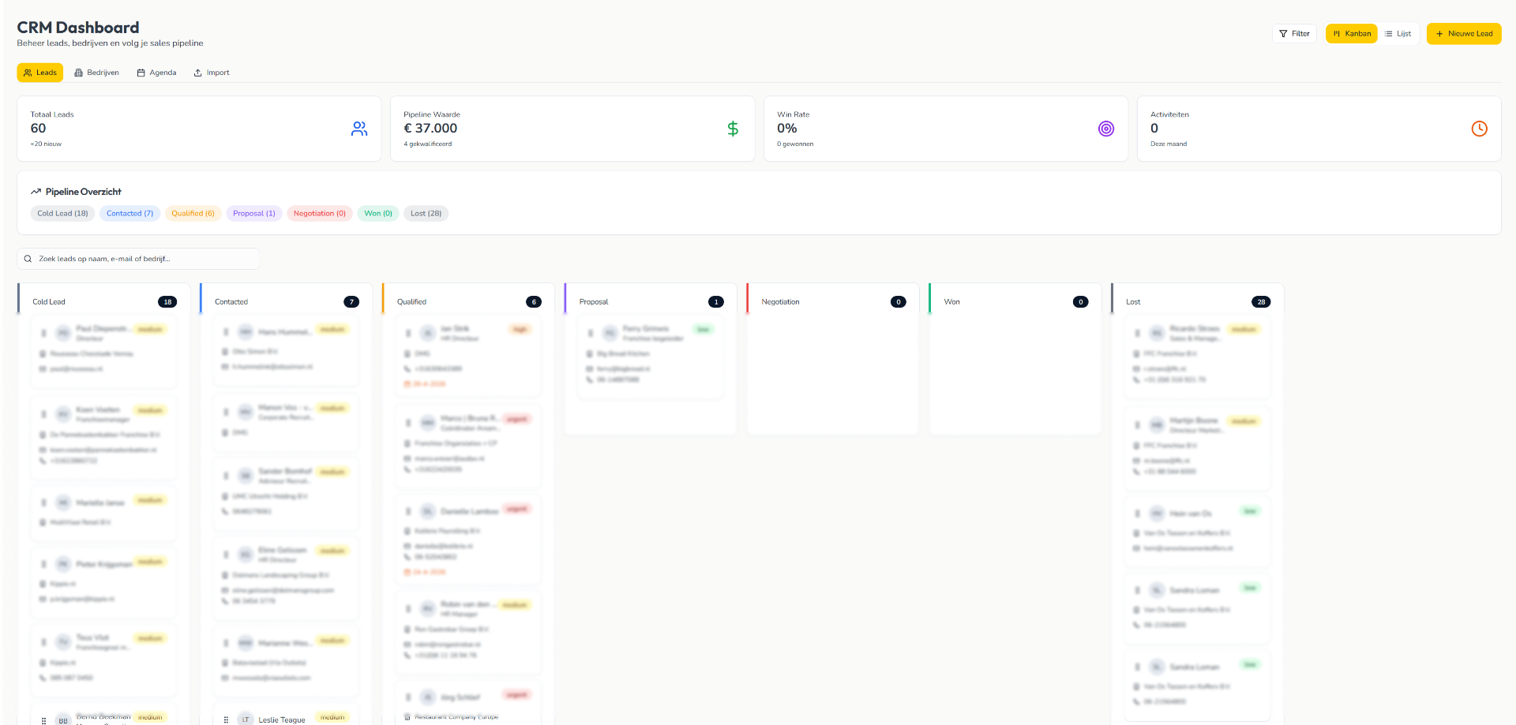This screenshot has width=1516, height=725.
Task: Click the Totaal Leads value 60
Action: [38, 129]
